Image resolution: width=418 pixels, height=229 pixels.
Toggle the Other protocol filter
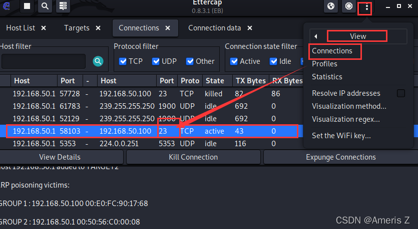coord(190,61)
